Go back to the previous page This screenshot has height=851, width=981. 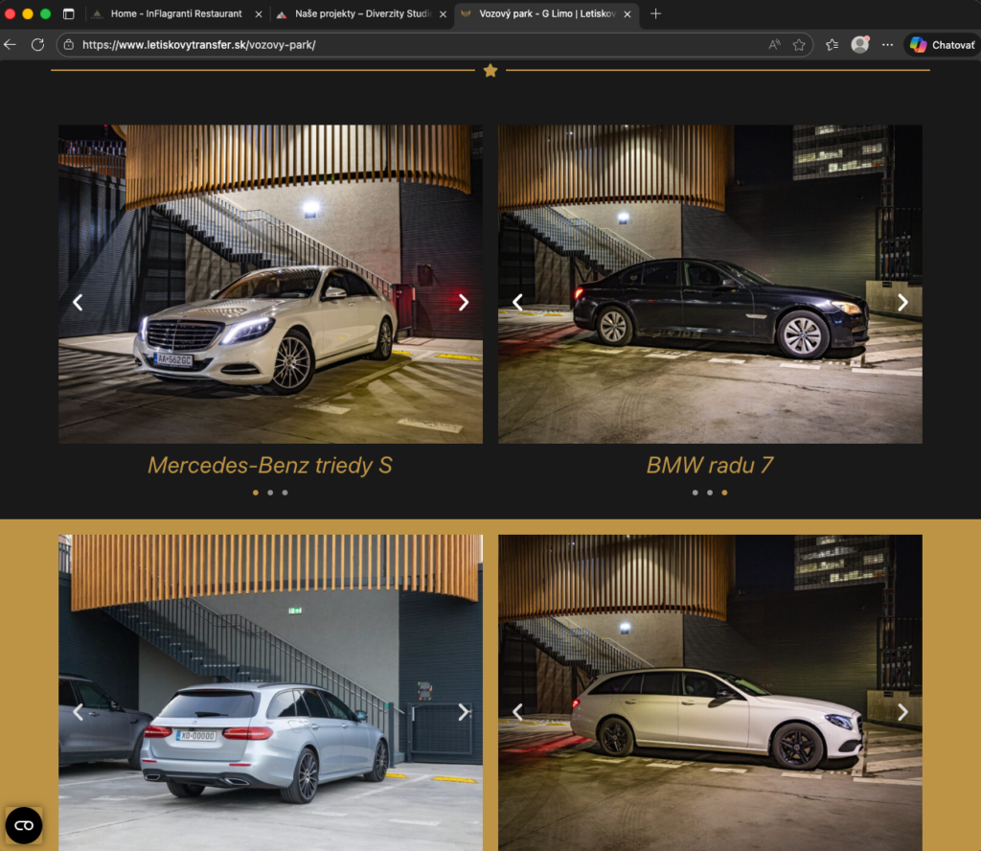[x=10, y=44]
